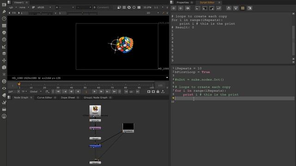Viewport: 296px width, 166px height.
Task: Select the Script Editor tab
Action: click(207, 2)
